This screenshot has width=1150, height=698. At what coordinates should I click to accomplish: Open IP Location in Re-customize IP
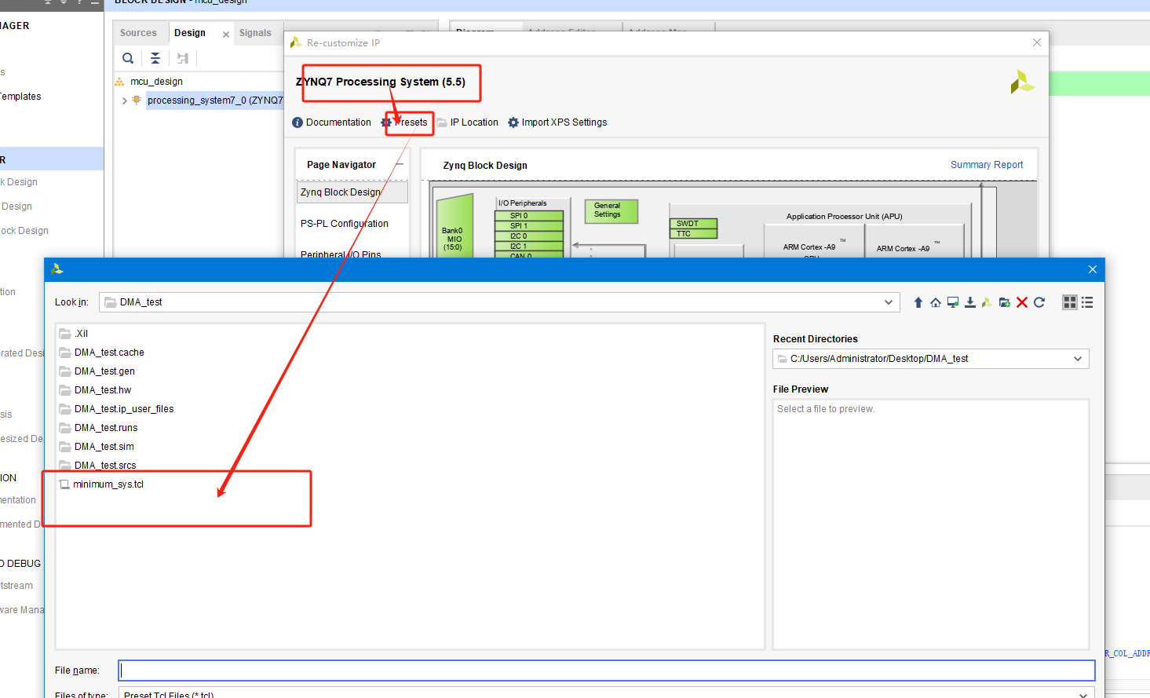(468, 122)
